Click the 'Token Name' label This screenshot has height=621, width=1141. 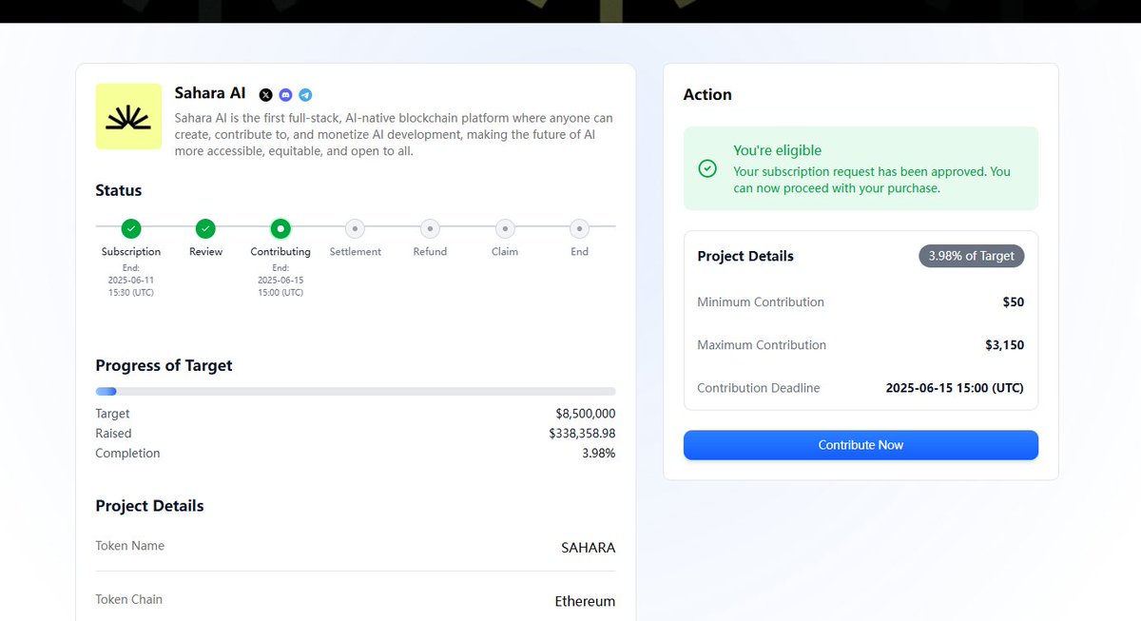[x=129, y=546]
